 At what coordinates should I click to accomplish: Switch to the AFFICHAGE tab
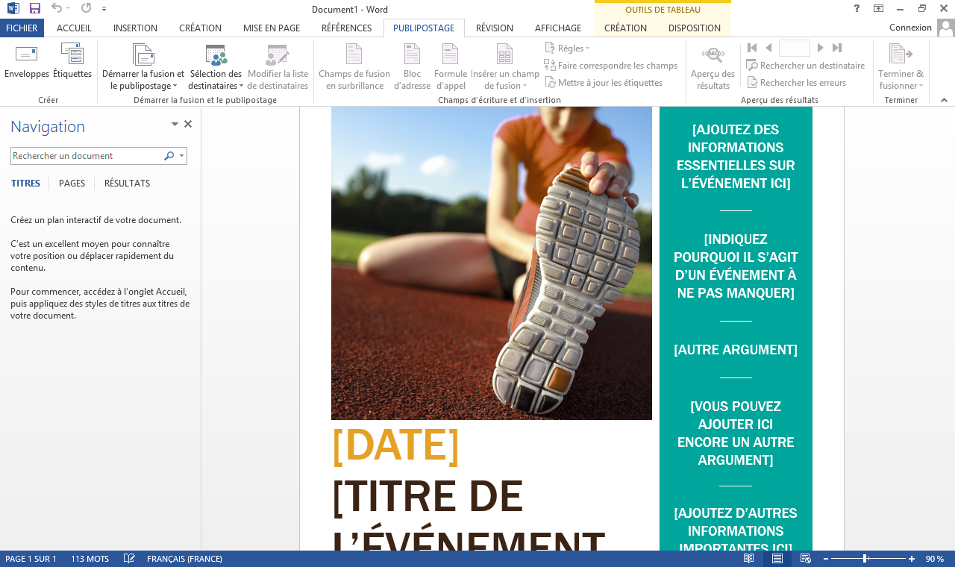coord(558,28)
